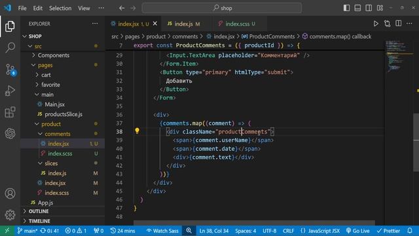Image resolution: width=419 pixels, height=236 pixels.
Task: Open the Accounts menu
Action: point(10,193)
